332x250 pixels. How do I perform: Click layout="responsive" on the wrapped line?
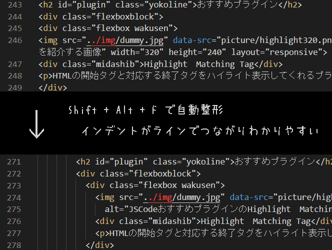[276, 52]
